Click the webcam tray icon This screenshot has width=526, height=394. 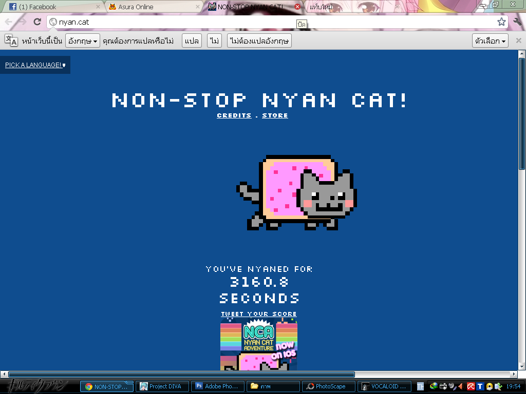click(452, 386)
